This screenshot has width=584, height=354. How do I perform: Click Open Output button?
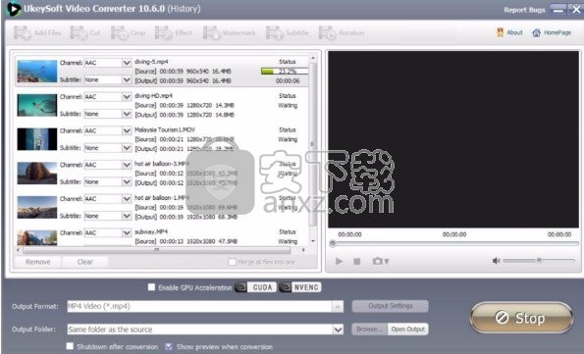tap(408, 329)
